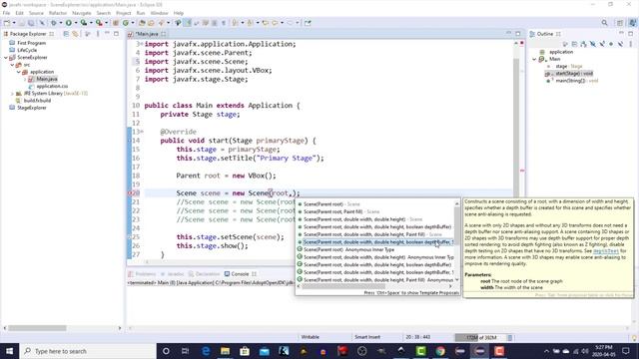Open the Source menu
The height and width of the screenshot is (359, 639).
tap(36, 13)
